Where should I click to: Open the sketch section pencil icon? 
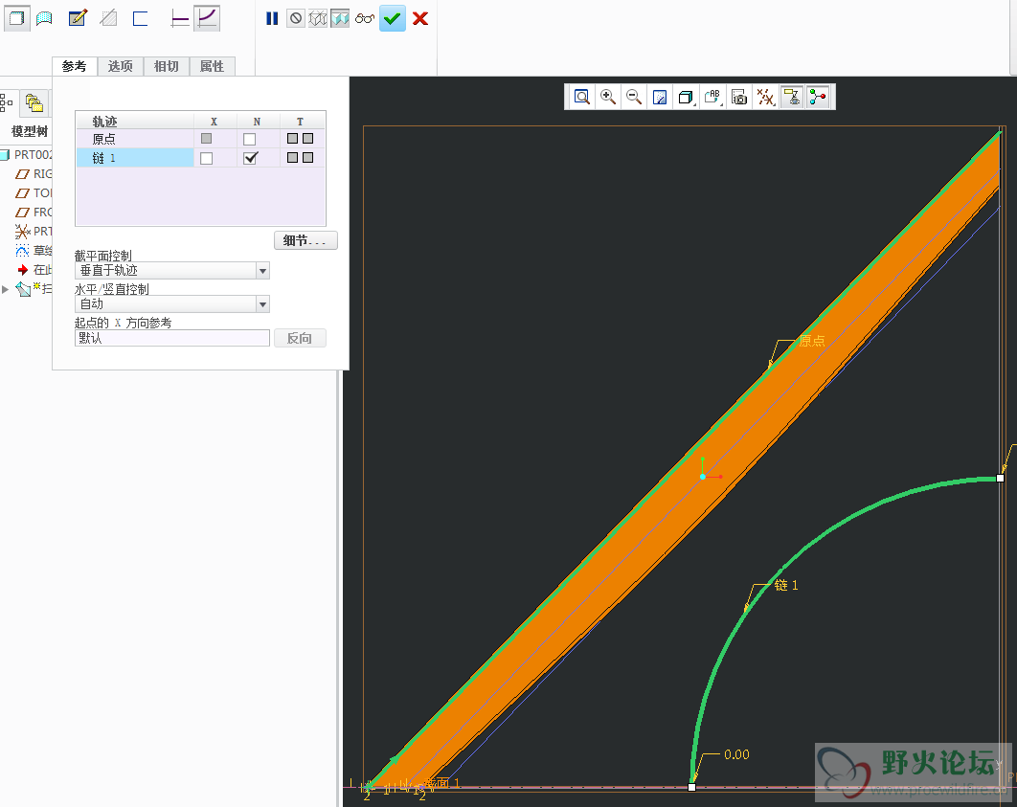[78, 18]
